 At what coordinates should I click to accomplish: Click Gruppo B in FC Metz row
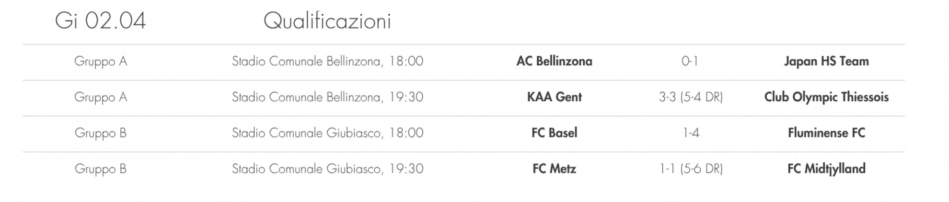101,169
